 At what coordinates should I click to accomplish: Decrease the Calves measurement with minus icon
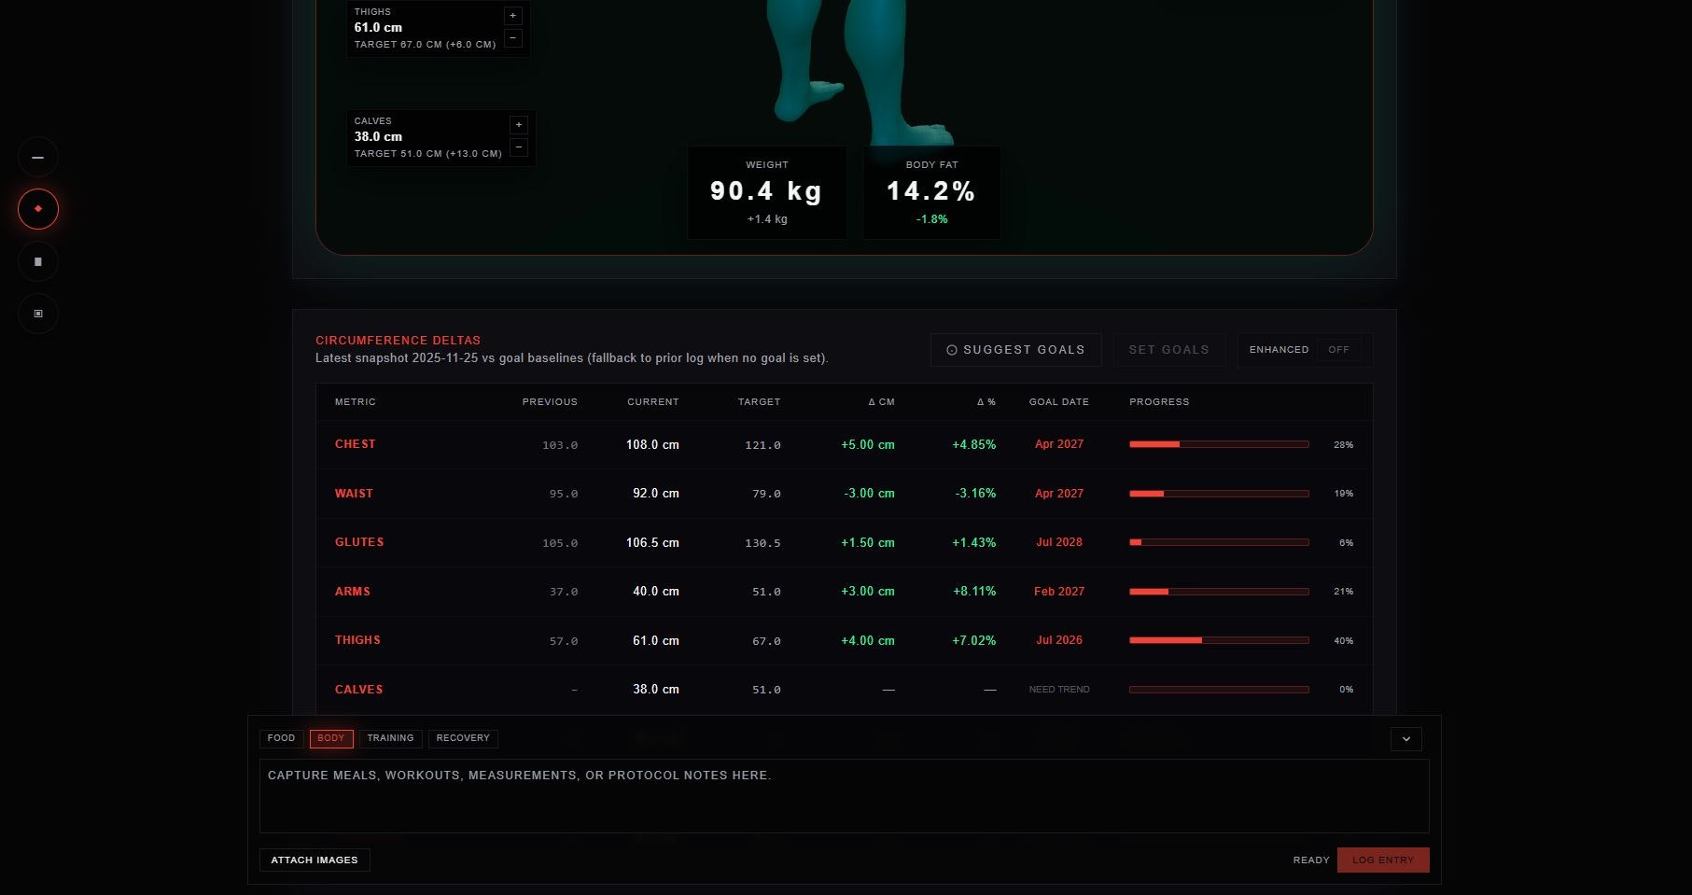tap(519, 147)
